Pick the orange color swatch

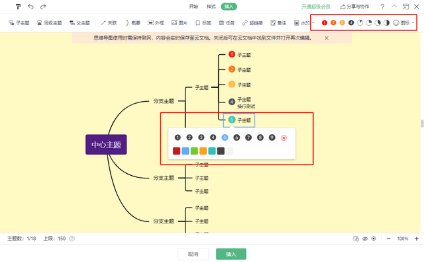(203, 151)
